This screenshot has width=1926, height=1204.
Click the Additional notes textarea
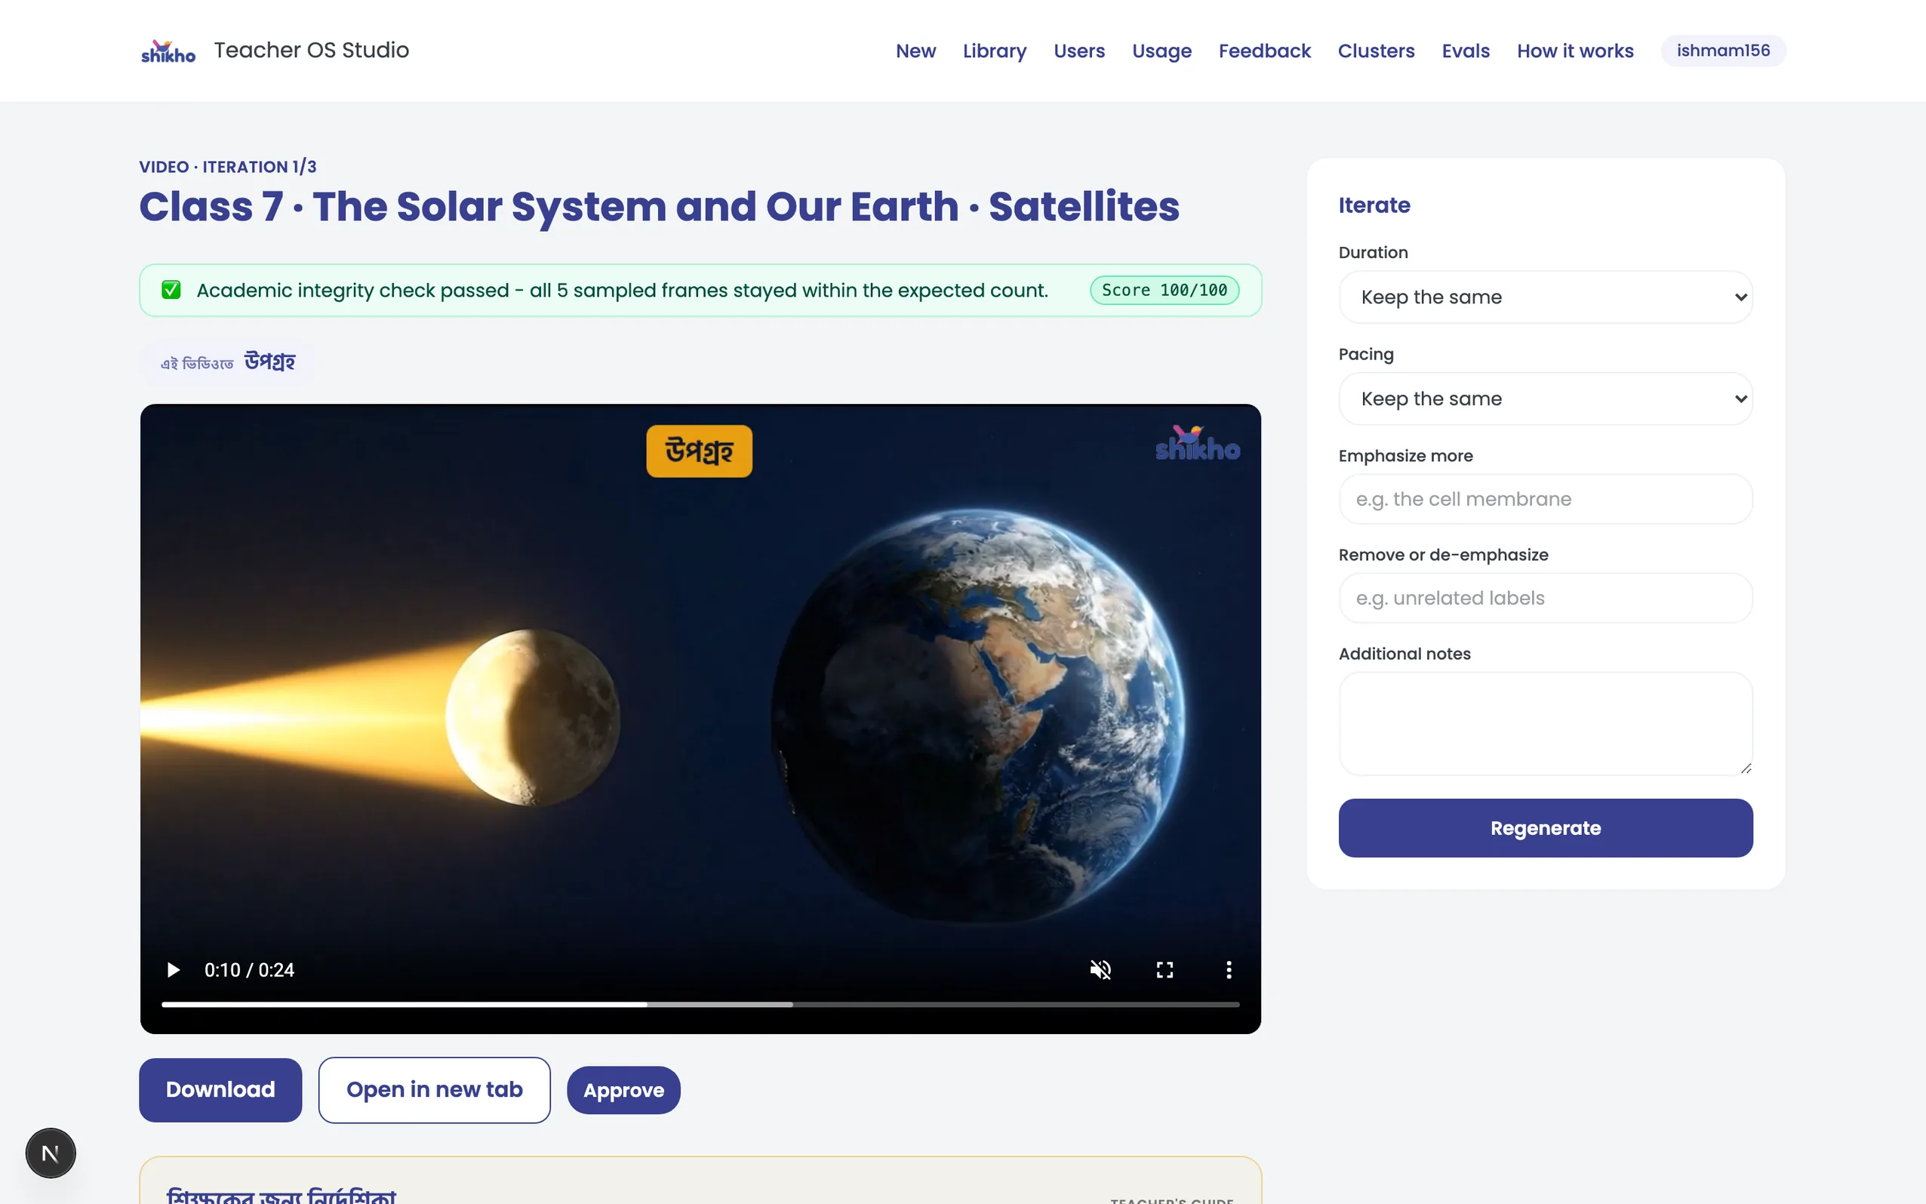[1546, 723]
